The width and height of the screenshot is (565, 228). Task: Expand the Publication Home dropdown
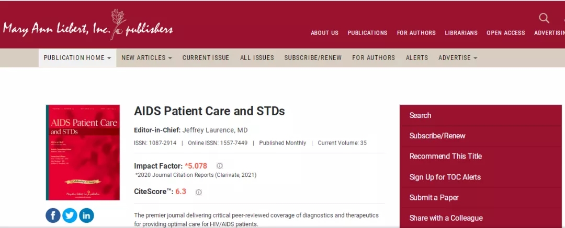(x=77, y=58)
